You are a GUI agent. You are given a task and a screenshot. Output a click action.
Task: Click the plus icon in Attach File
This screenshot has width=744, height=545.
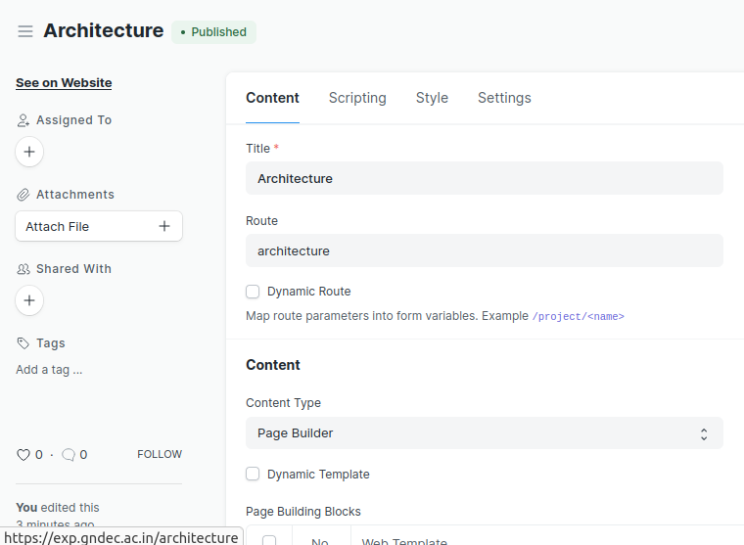[164, 226]
